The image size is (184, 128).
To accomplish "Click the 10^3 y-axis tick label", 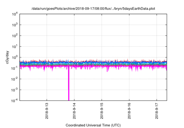I will (x=15, y=25).
